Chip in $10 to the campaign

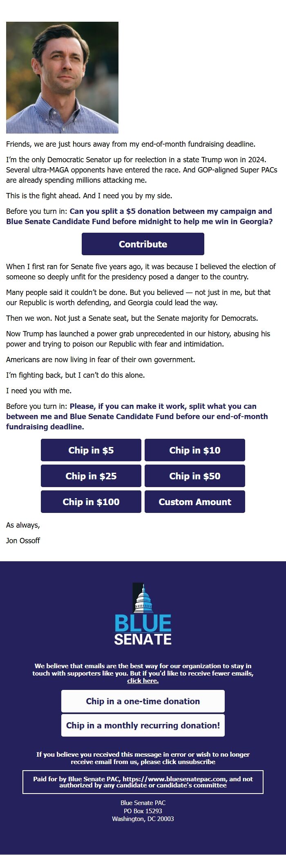(x=195, y=450)
